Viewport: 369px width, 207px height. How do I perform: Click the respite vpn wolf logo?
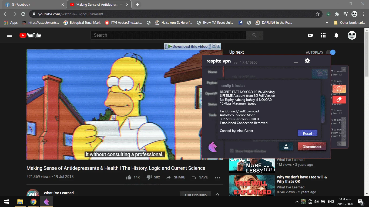tap(213, 147)
